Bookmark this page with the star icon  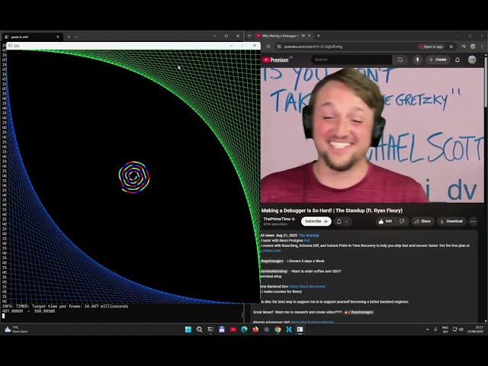point(451,47)
